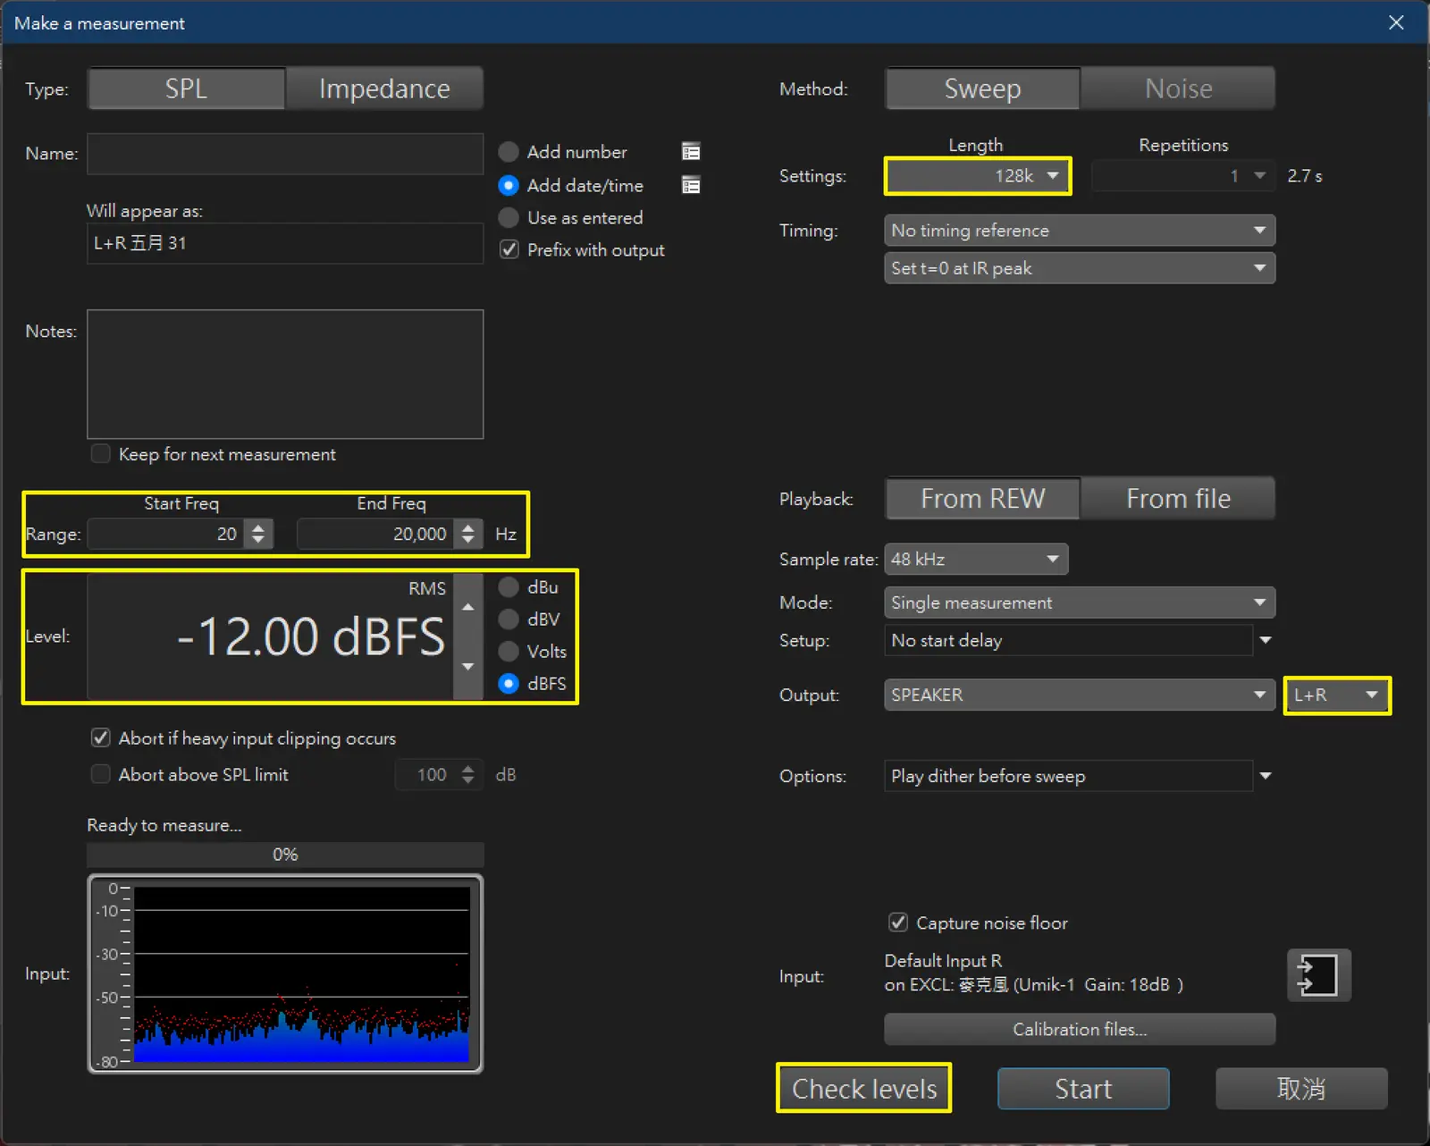Enable Abort above SPL limit
Image resolution: width=1430 pixels, height=1146 pixels.
tap(101, 774)
